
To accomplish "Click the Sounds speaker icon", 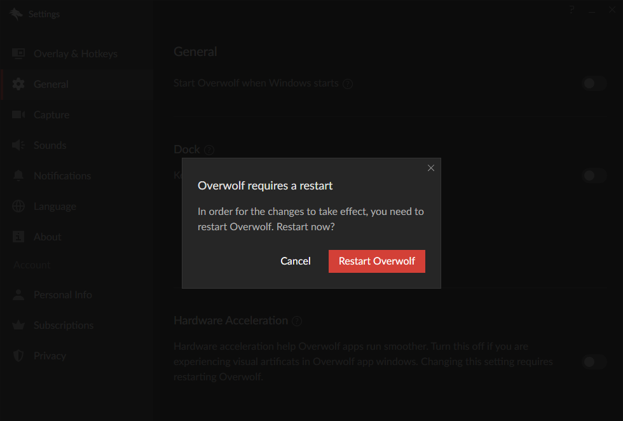I will tap(18, 145).
